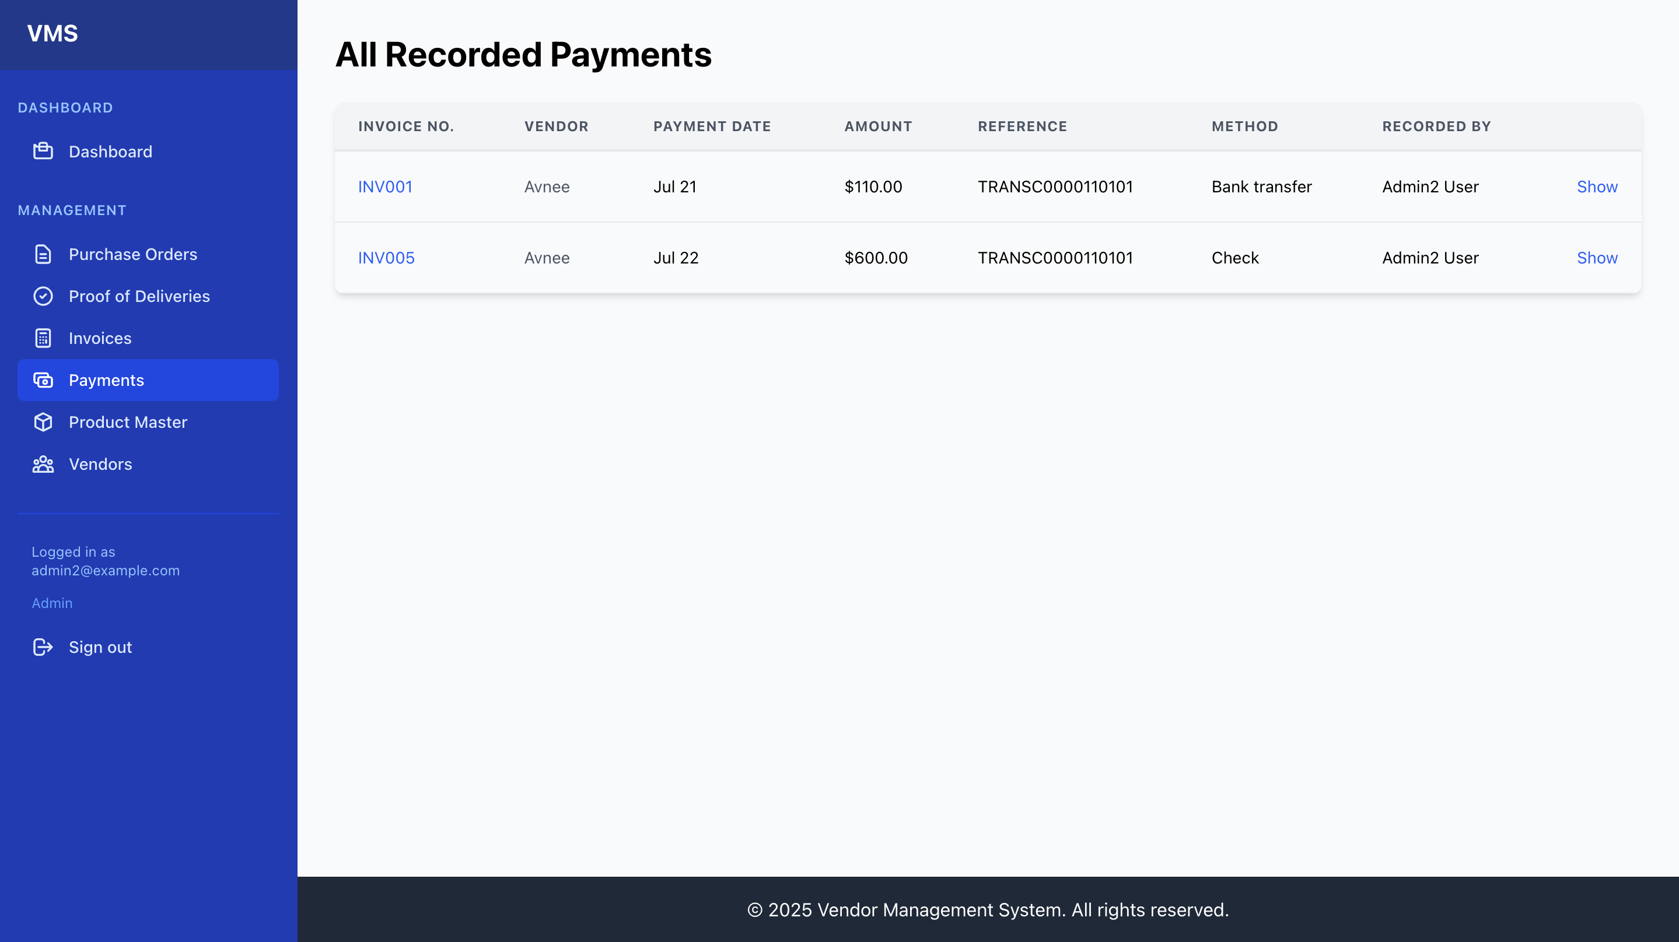Screen dimensions: 1679x942
Task: Click the Proof of Deliveries checkmark icon
Action: 43,296
